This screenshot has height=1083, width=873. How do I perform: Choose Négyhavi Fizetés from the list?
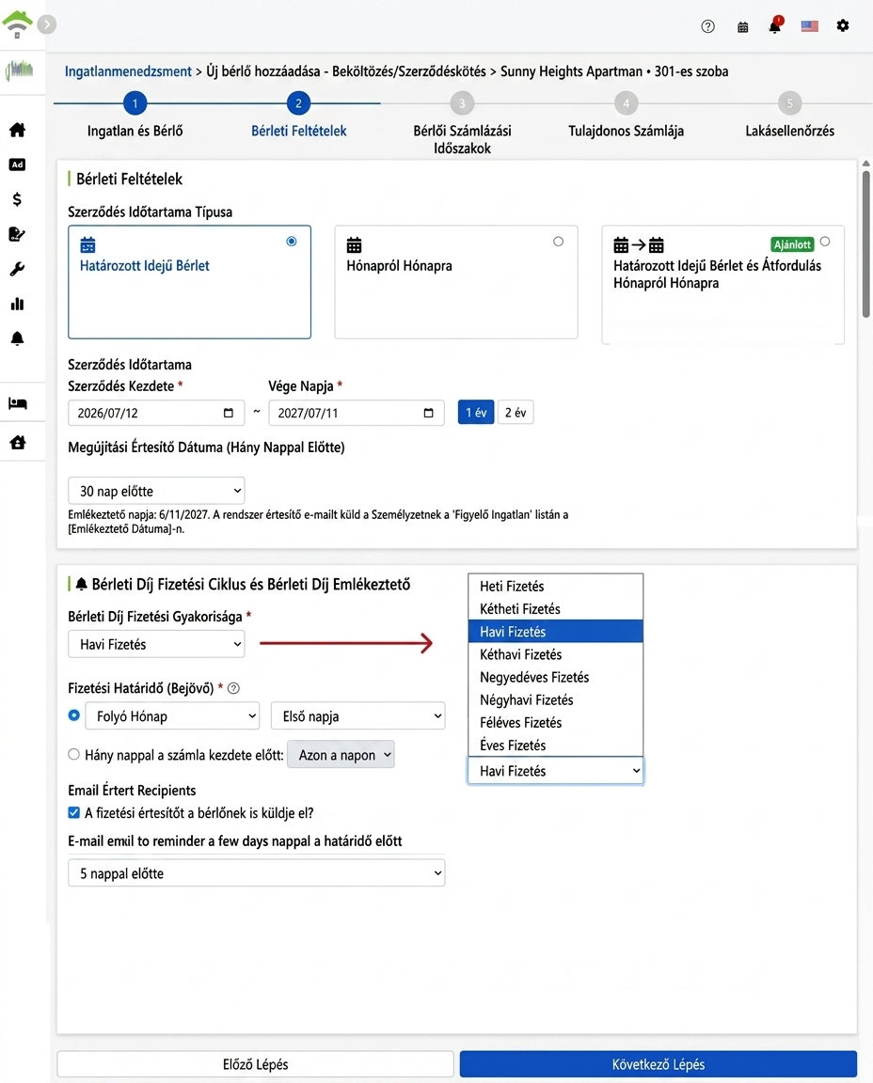pyautogui.click(x=556, y=699)
